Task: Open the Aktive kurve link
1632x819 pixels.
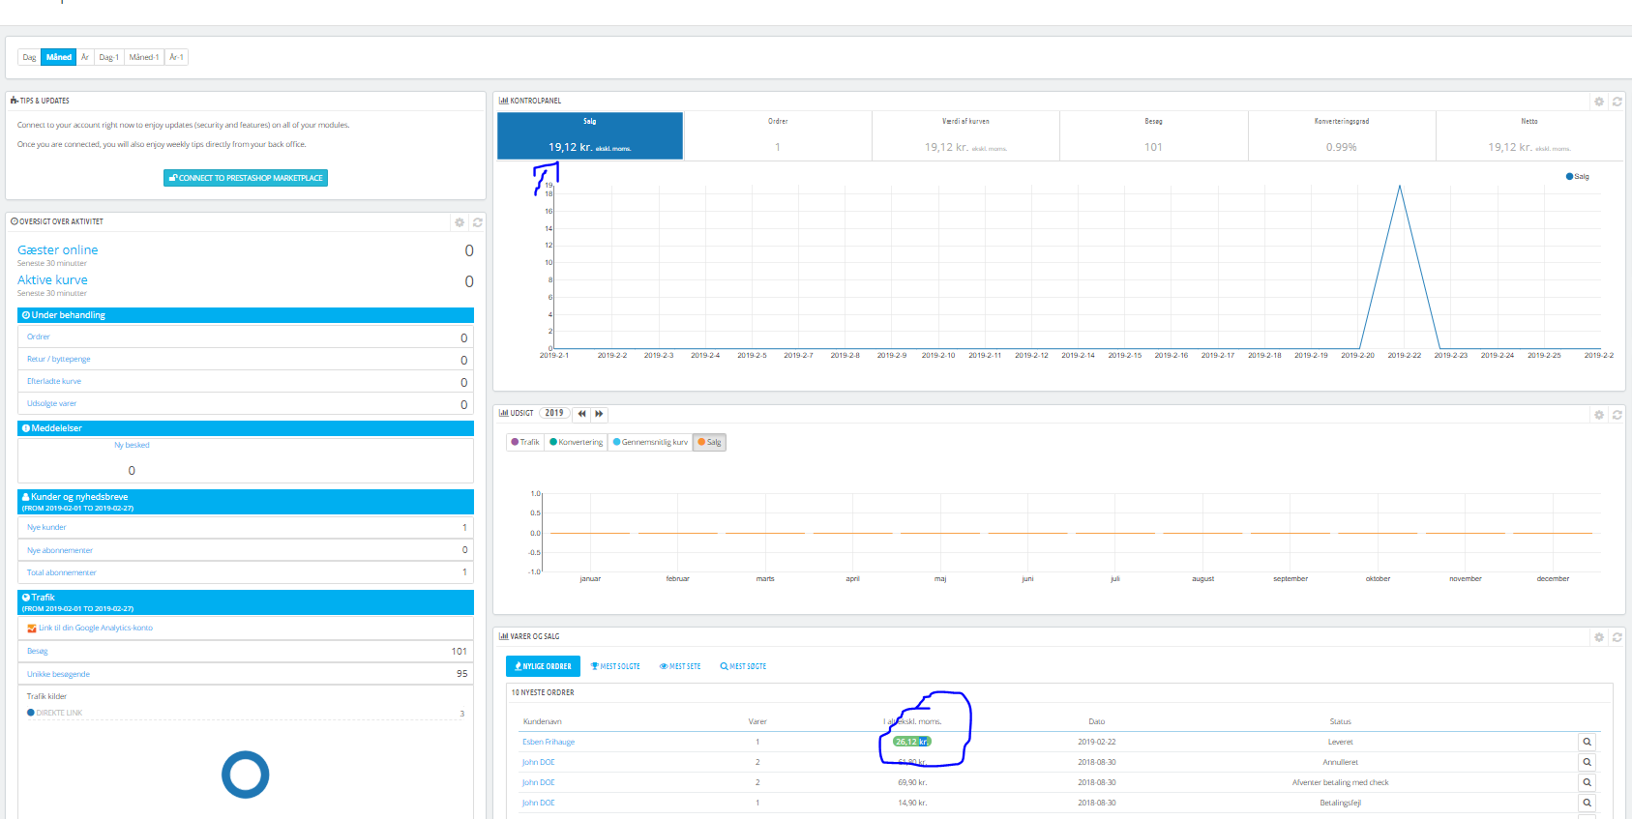Action: click(x=52, y=280)
